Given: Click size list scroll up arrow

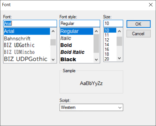Looking at the screenshot, I should pos(119,31).
